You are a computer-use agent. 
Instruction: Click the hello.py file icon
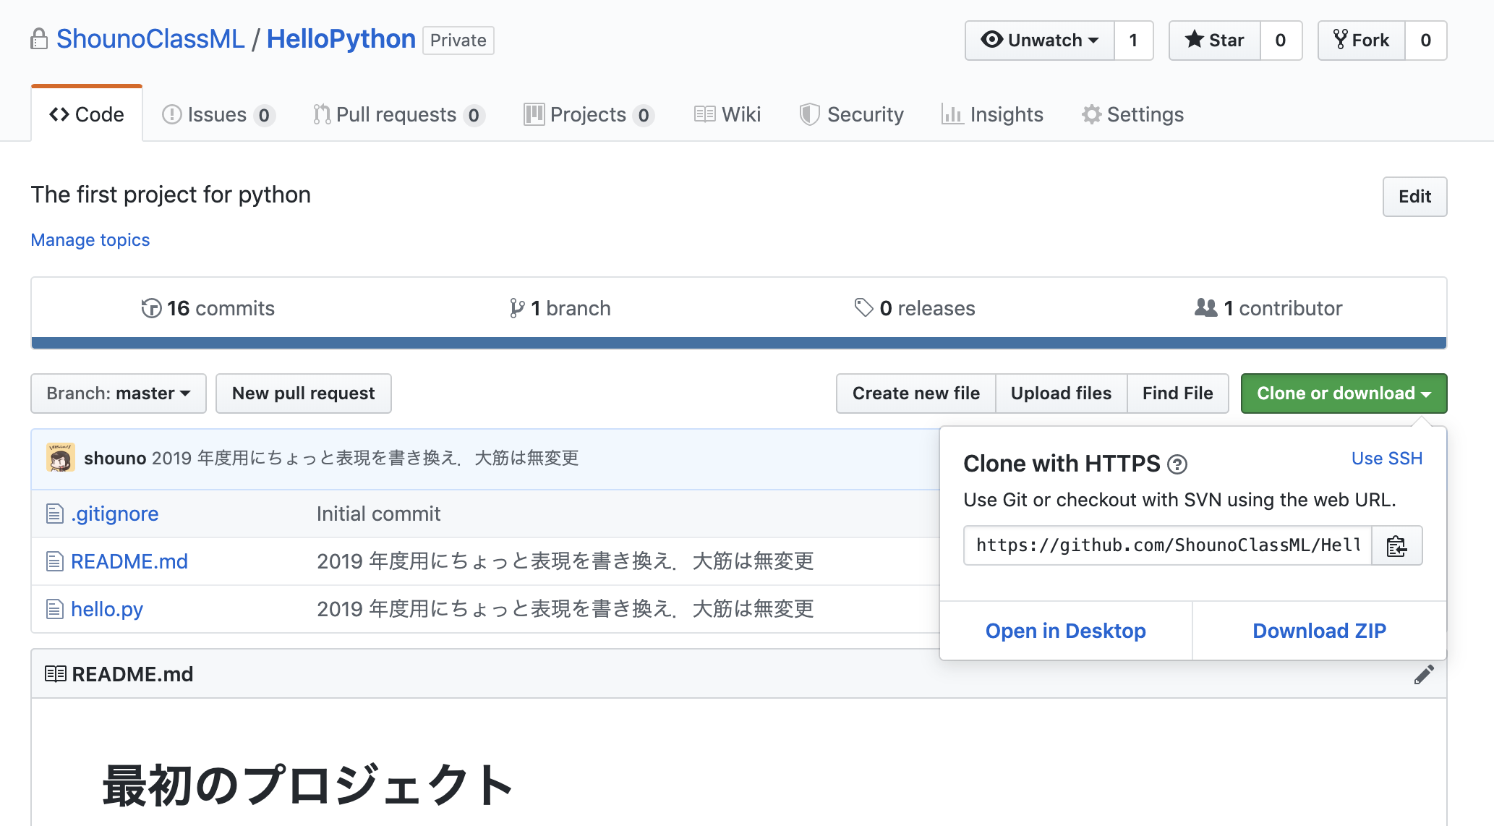coord(55,609)
